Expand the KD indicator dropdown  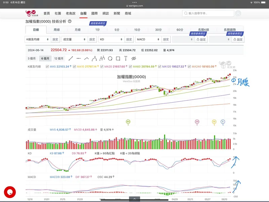coord(111,39)
